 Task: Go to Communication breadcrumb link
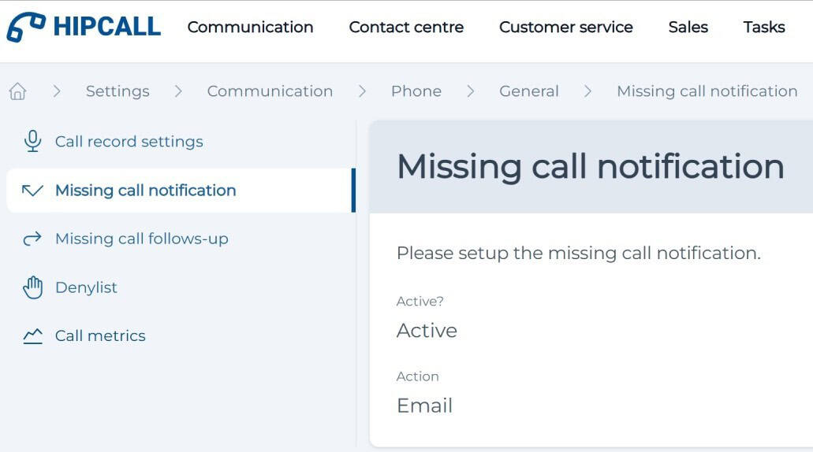270,91
